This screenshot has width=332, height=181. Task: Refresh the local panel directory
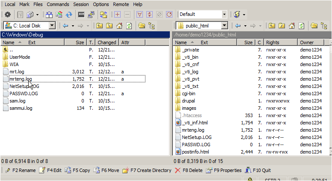129,26
